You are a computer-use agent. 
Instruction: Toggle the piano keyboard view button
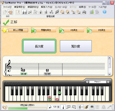(92, 107)
